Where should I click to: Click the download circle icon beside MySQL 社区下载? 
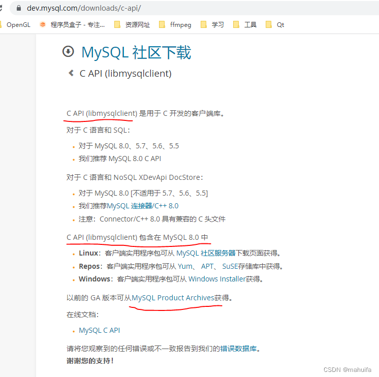(x=68, y=51)
